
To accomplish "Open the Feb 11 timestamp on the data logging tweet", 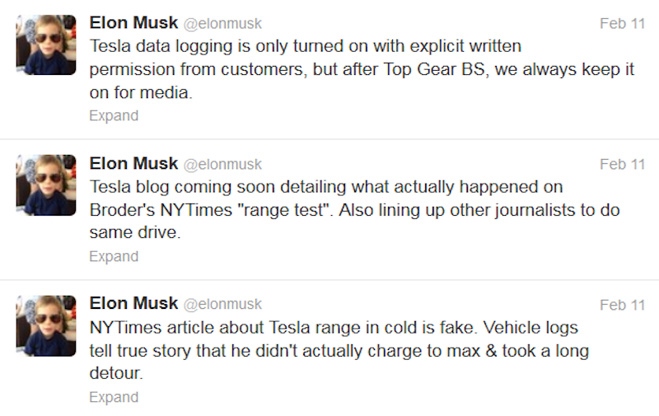I will 622,24.
